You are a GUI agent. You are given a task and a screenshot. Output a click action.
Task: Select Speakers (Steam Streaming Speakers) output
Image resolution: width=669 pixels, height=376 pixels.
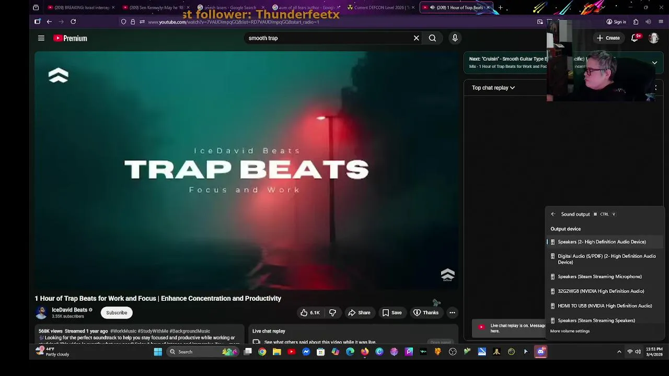coord(605,321)
